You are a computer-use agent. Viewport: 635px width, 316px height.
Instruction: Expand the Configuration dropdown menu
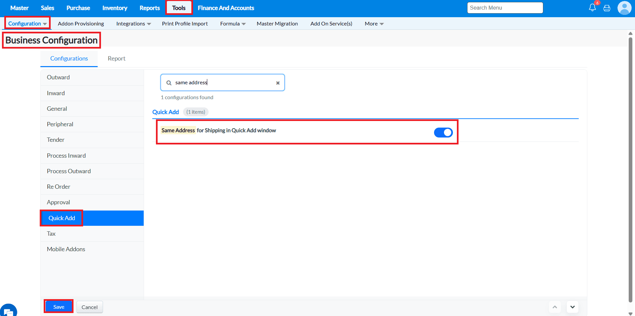tap(27, 23)
